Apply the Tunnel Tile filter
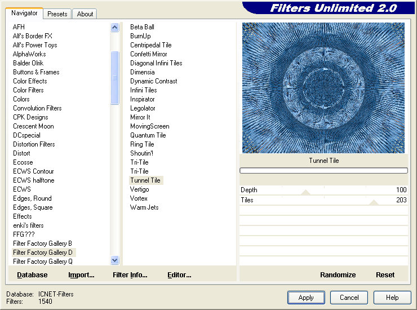417x310 pixels. click(x=306, y=298)
